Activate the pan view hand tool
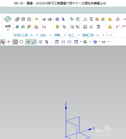Image resolution: width=126 pixels, height=139 pixels. (63, 42)
